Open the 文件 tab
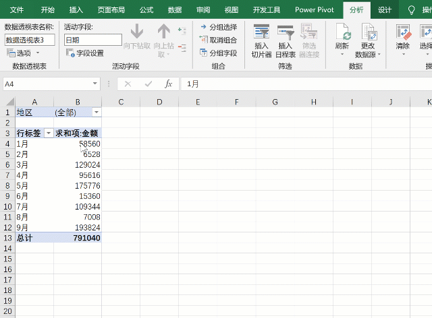The image size is (432, 318). click(16, 10)
